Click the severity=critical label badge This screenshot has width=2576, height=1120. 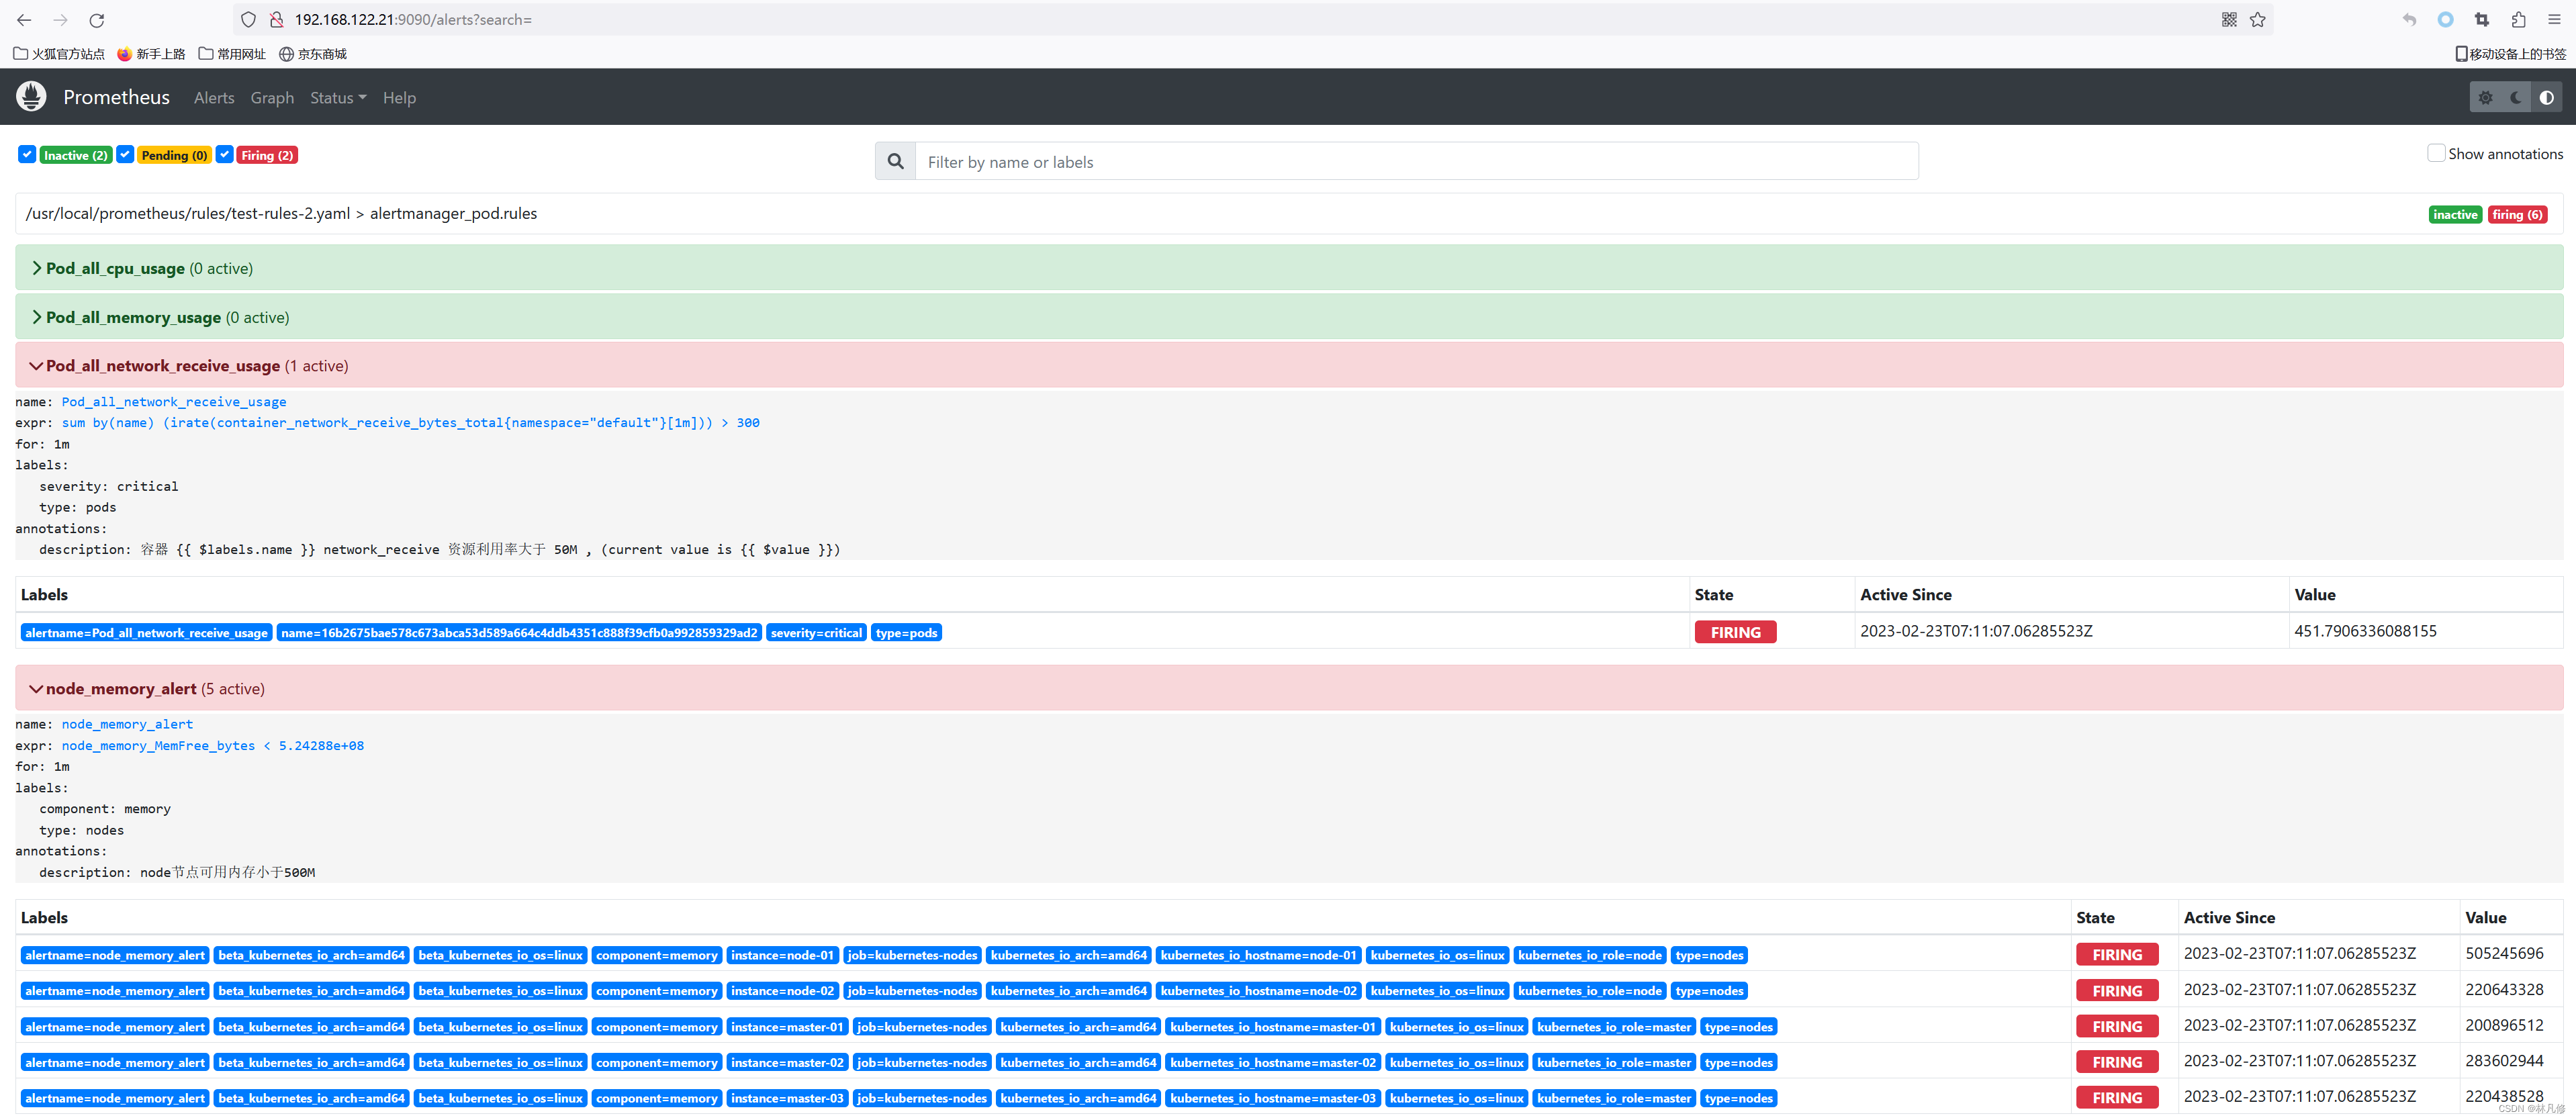point(816,633)
